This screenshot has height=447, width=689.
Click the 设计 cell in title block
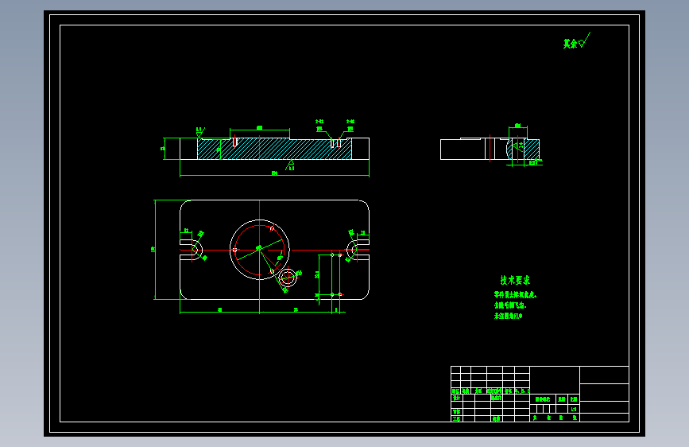[456, 398]
